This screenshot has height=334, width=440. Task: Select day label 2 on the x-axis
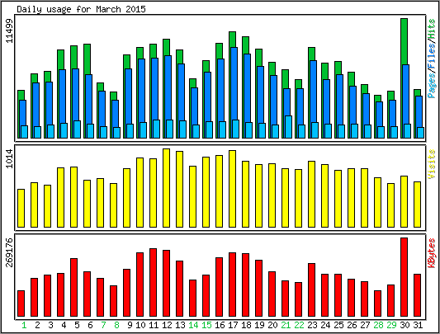[37, 325]
